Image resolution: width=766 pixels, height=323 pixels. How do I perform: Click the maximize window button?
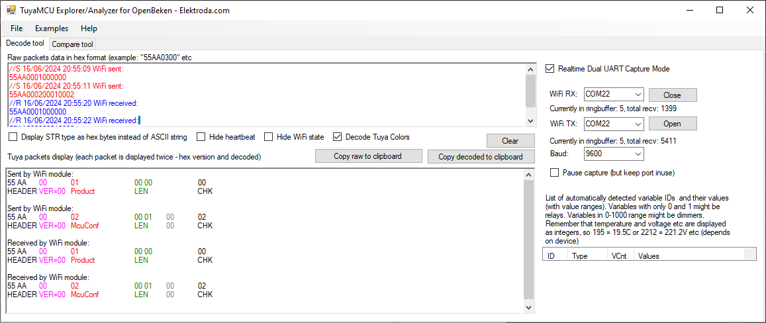[720, 11]
